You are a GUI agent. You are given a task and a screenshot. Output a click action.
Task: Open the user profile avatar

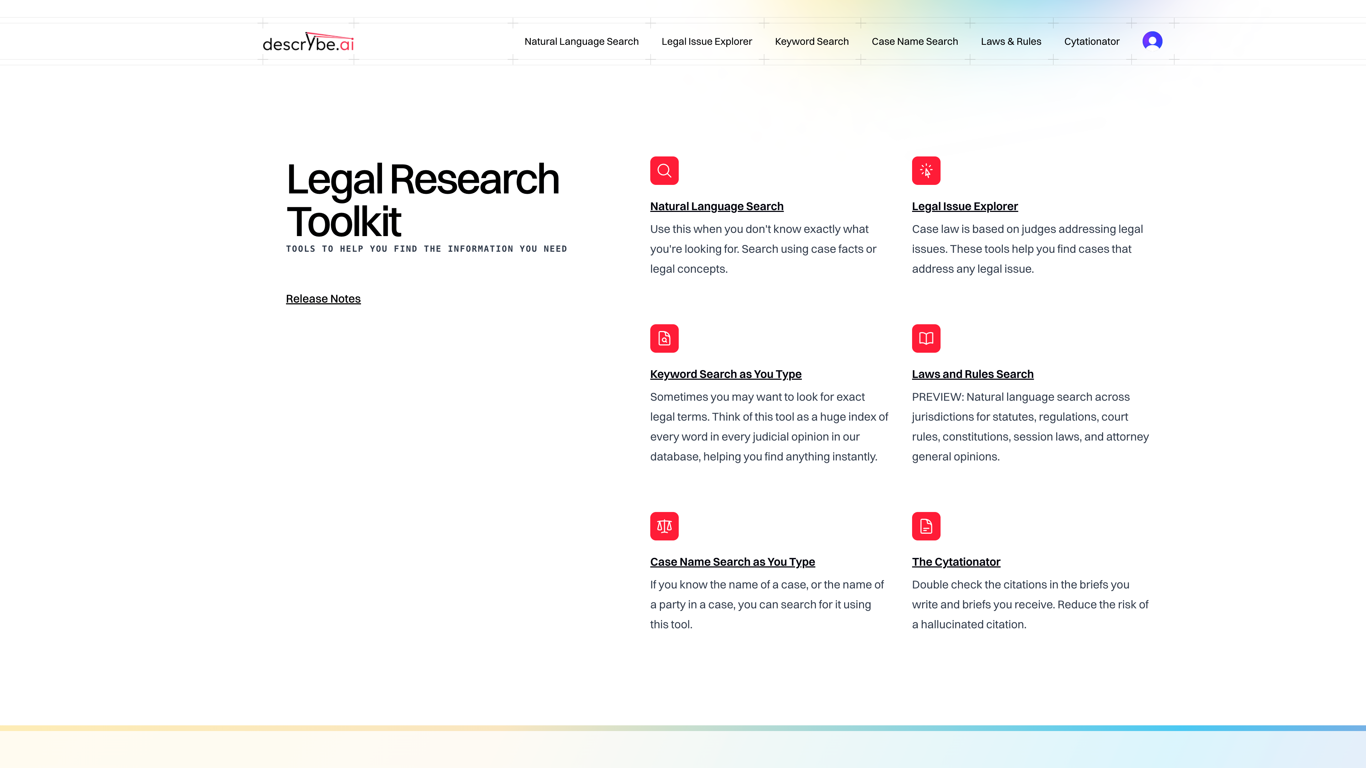tap(1152, 41)
